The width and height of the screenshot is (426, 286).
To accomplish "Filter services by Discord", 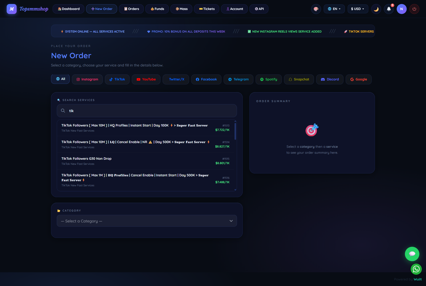I will click(330, 79).
